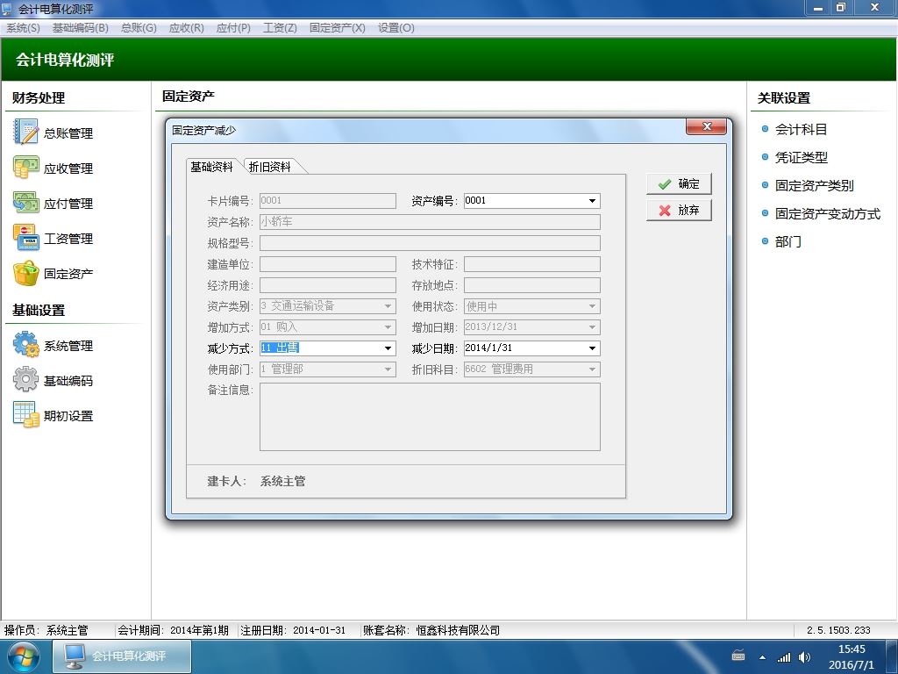Open 基础编码 gear icon
898x674 pixels.
tap(25, 380)
